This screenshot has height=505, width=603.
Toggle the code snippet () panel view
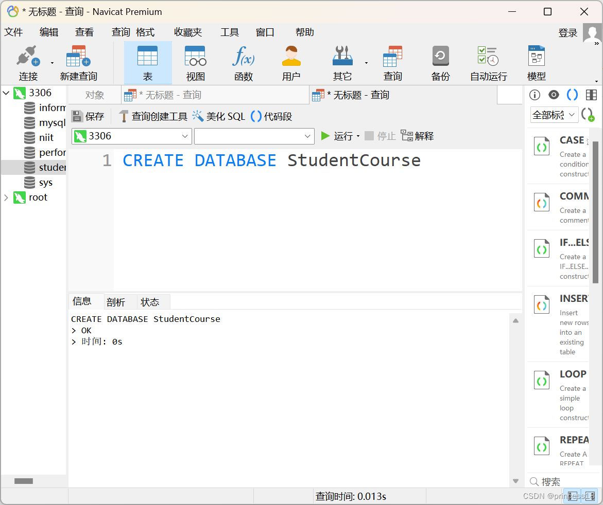point(573,95)
